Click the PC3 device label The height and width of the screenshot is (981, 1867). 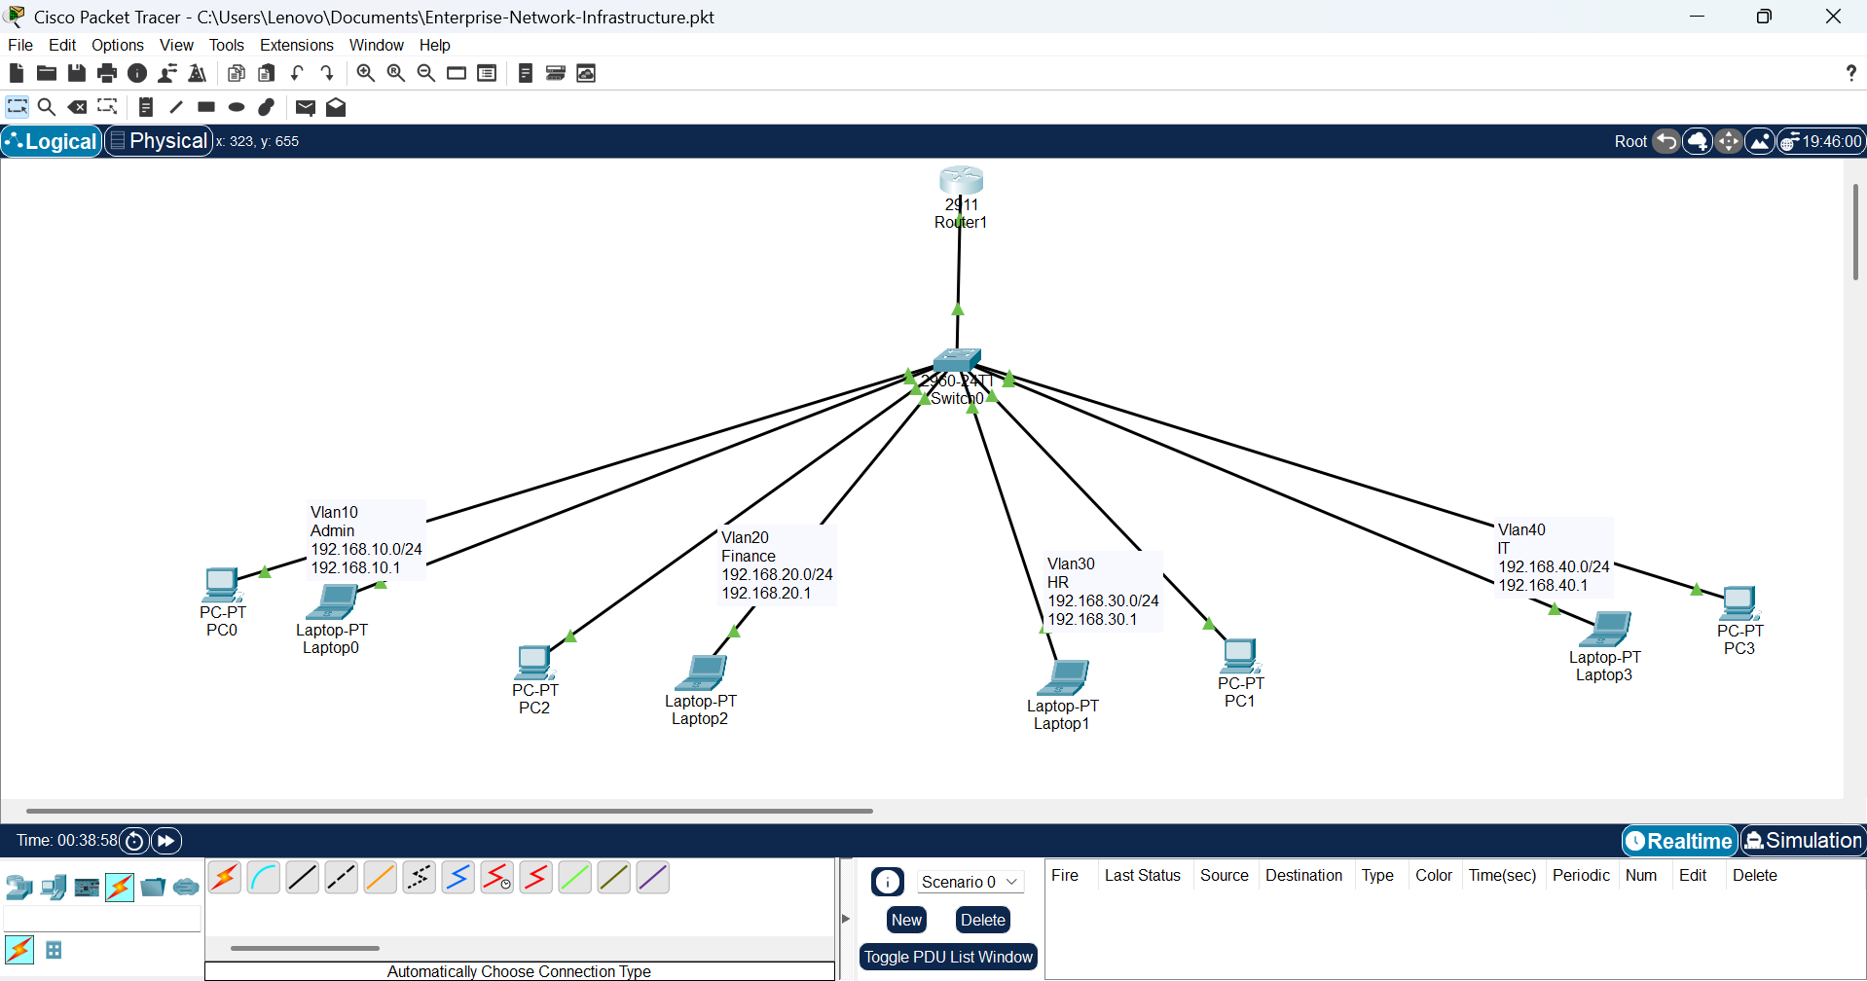point(1739,648)
